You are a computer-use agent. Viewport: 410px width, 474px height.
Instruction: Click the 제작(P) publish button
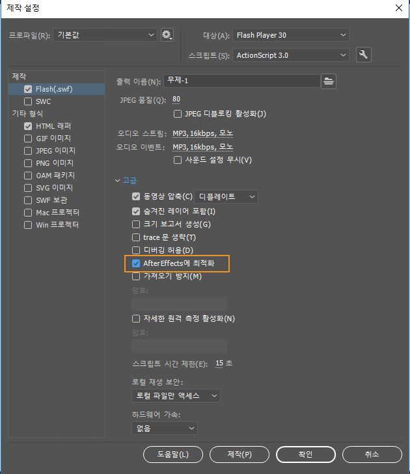239,454
